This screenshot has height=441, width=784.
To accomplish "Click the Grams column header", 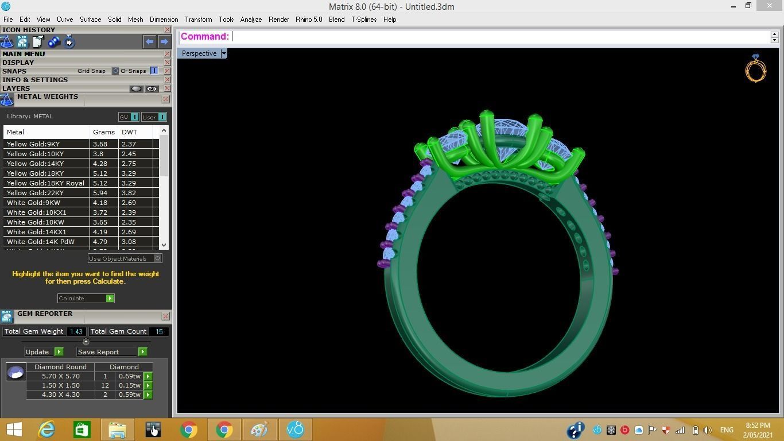I will pos(104,132).
